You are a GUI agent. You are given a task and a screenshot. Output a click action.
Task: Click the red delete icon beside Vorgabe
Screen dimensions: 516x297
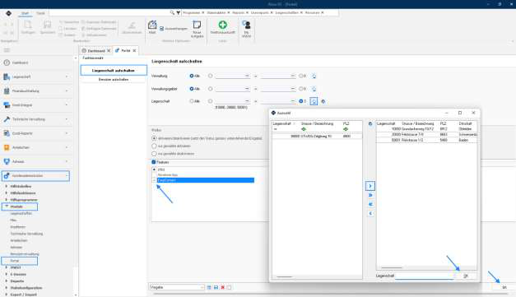222,287
